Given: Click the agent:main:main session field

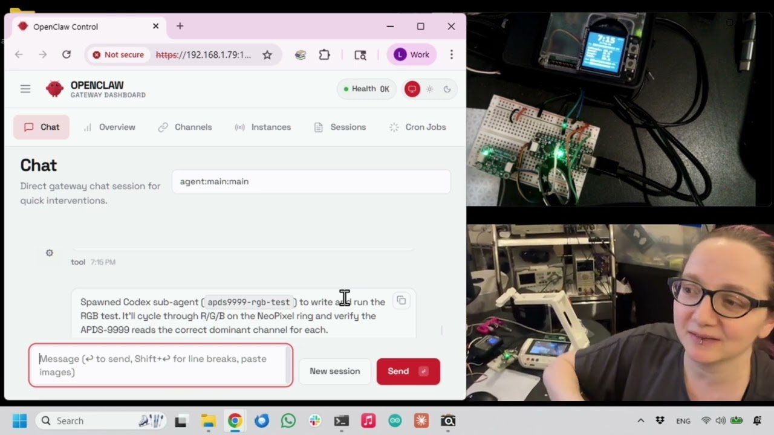Looking at the screenshot, I should (x=311, y=181).
